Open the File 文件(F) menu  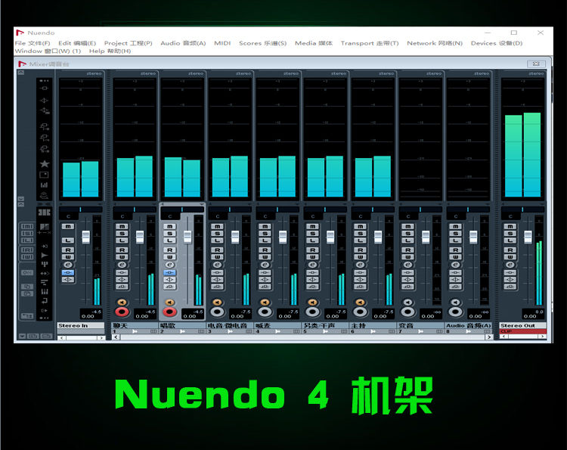[x=33, y=43]
